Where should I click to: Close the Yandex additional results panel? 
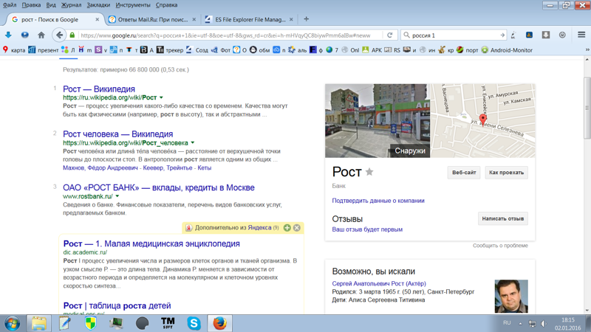(297, 228)
